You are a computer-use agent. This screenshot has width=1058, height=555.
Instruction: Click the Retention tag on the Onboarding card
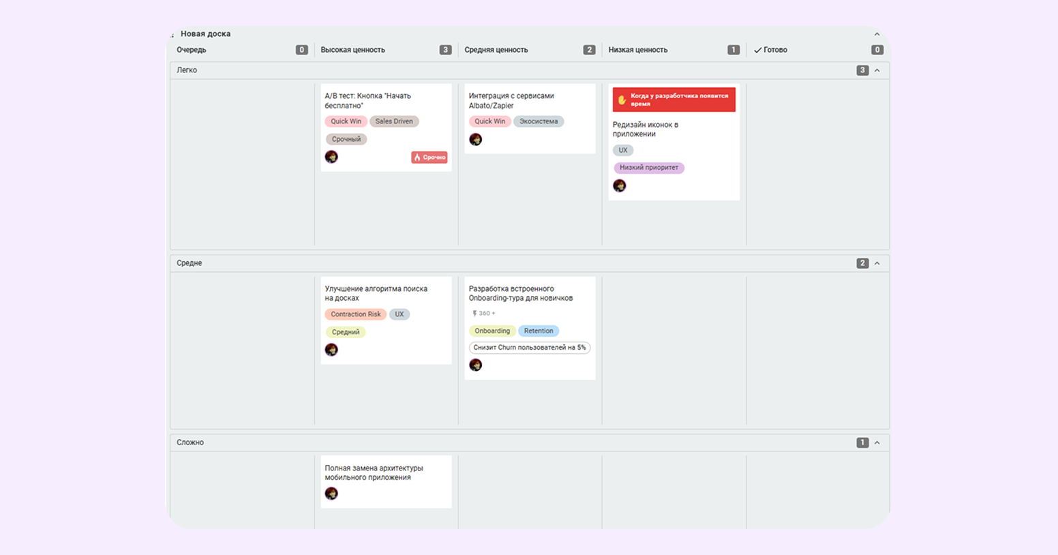tap(539, 331)
